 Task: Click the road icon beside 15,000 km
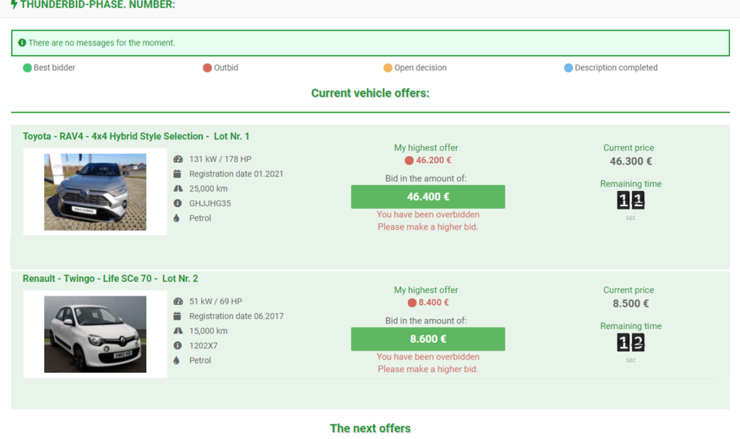178,330
